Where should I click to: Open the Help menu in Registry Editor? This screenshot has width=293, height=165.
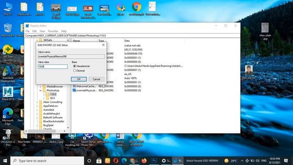click(64, 31)
